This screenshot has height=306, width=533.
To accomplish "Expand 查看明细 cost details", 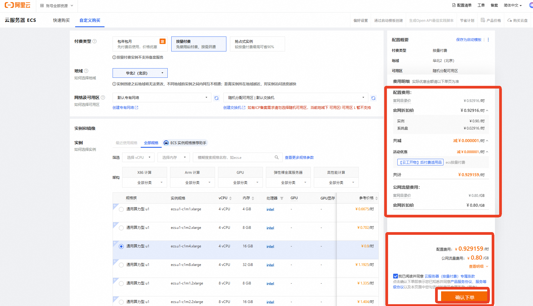I will point(479,267).
